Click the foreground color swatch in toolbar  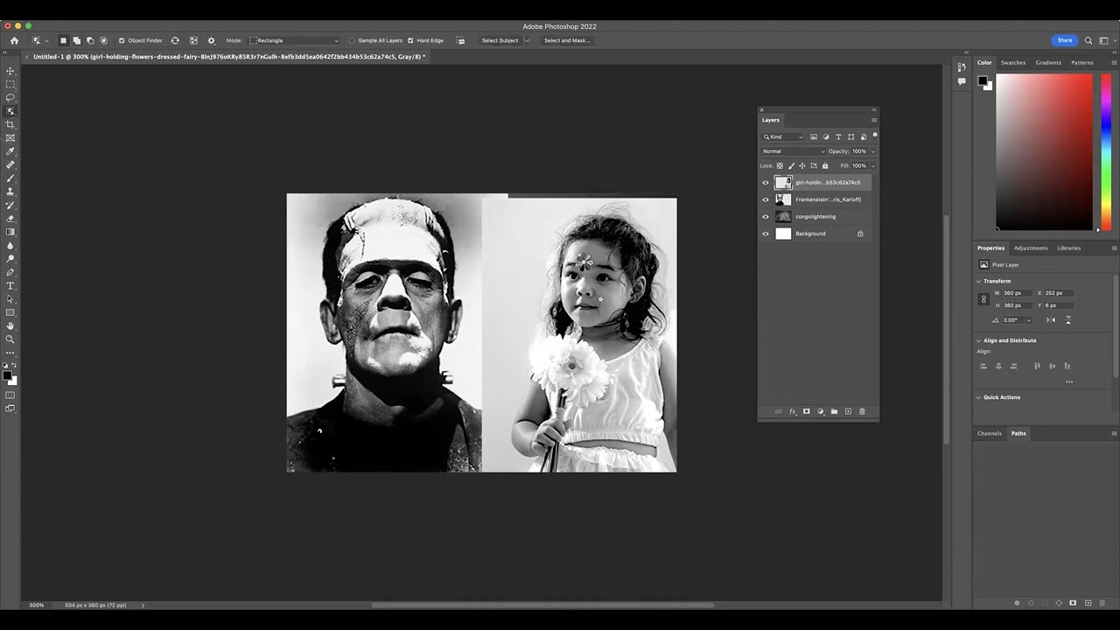click(8, 375)
